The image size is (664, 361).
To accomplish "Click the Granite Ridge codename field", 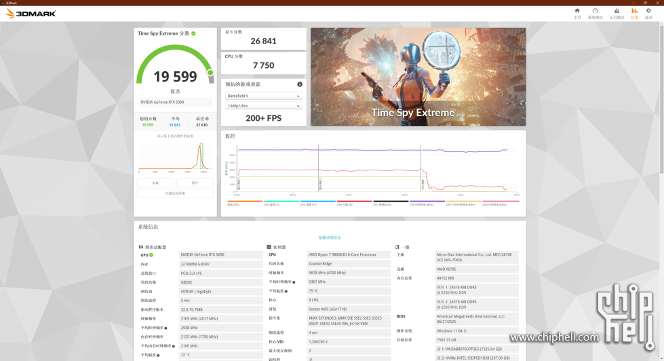I will (349, 263).
